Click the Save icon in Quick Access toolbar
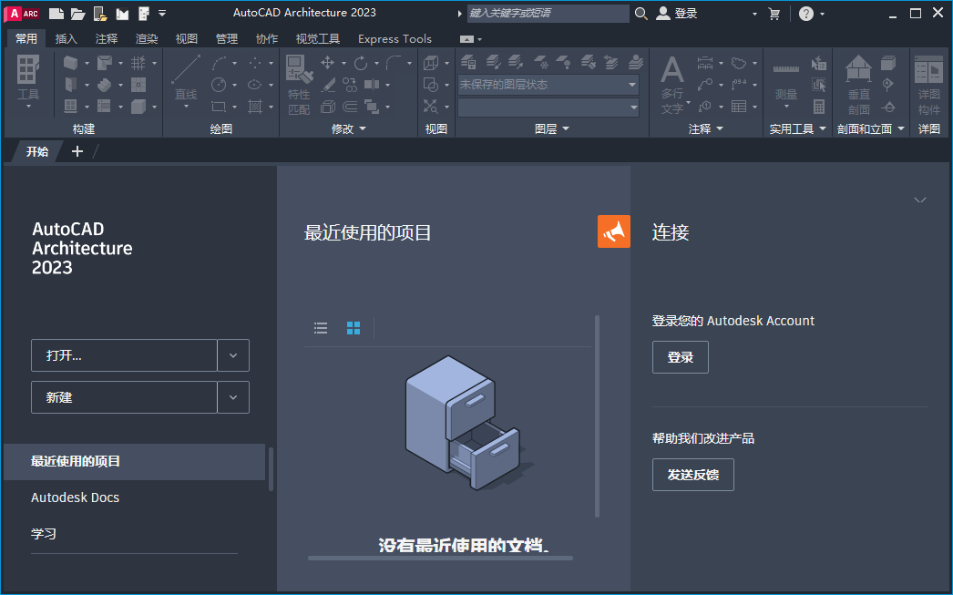Viewport: 953px width, 595px height. coord(100,13)
